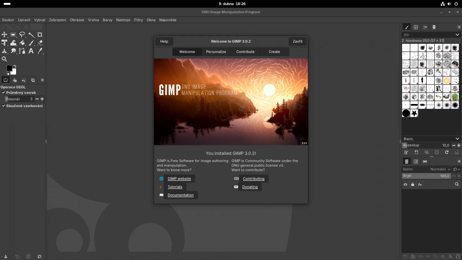Open the blend mode group switch dropdown
This screenshot has height=260, width=462.
[457, 169]
